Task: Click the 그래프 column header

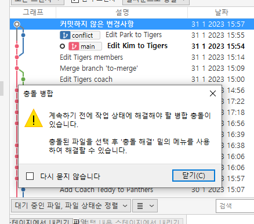Action: 33,12
